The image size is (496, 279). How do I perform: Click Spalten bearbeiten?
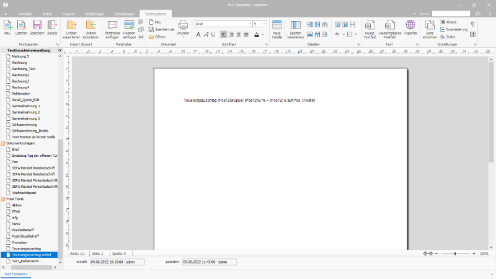pos(296,29)
